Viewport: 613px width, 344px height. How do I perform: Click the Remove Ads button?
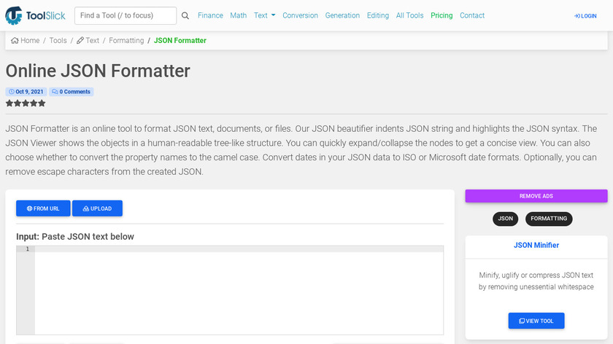click(x=536, y=196)
